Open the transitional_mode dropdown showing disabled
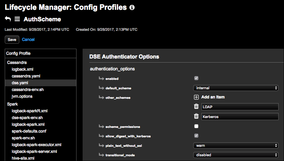The height and width of the screenshot is (161, 284). 236,155
